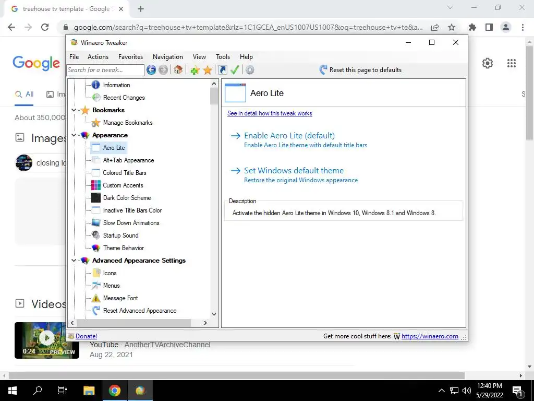Open See in detail how this tweak works
Viewport: 534px width, 401px height.
click(x=270, y=113)
